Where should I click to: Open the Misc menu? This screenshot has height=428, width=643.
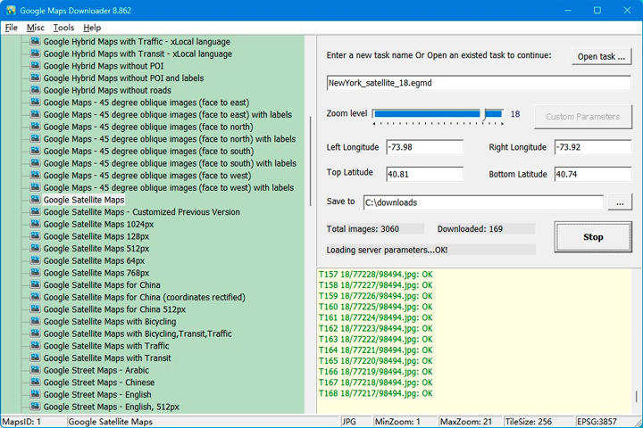(x=35, y=28)
